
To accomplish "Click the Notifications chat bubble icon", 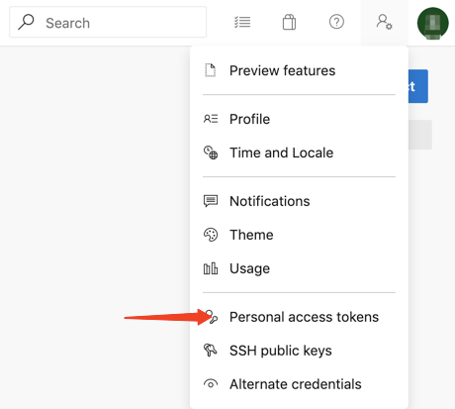I will tap(211, 201).
